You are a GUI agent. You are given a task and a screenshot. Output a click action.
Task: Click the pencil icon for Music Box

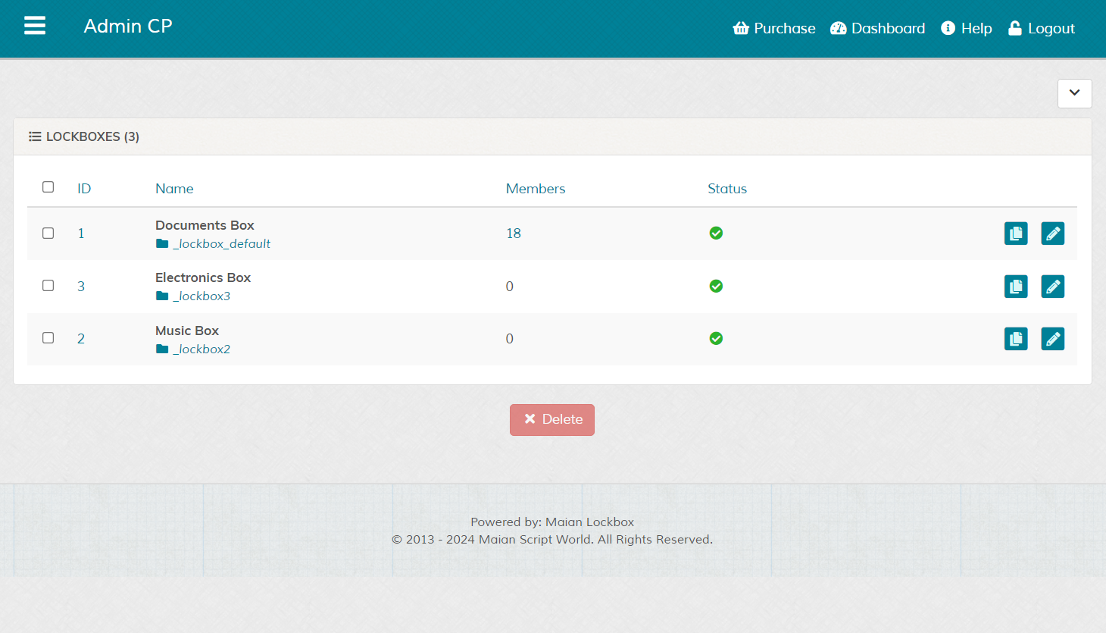pos(1052,339)
